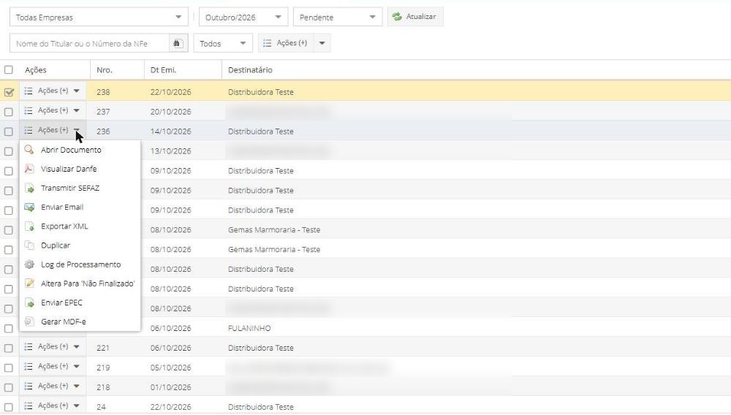Check the checkbox for invoice 221

click(x=8, y=348)
